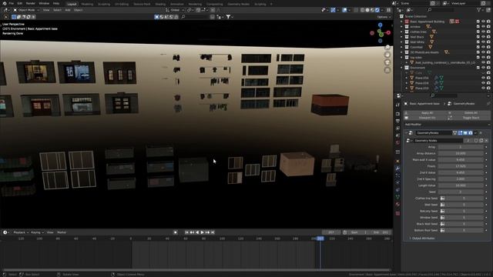Jump to timeline end frame
Viewport: 493px width, 277px height.
(213, 232)
